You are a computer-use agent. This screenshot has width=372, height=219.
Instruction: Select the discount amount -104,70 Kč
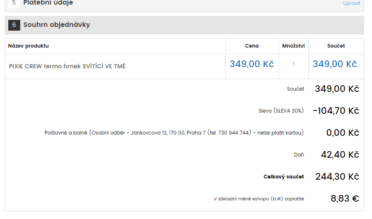pyautogui.click(x=336, y=111)
